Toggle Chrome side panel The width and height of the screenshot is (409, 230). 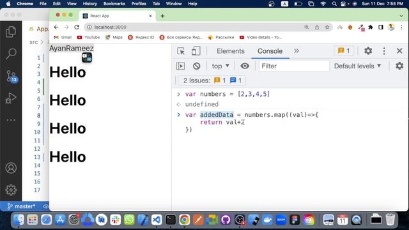click(381, 27)
